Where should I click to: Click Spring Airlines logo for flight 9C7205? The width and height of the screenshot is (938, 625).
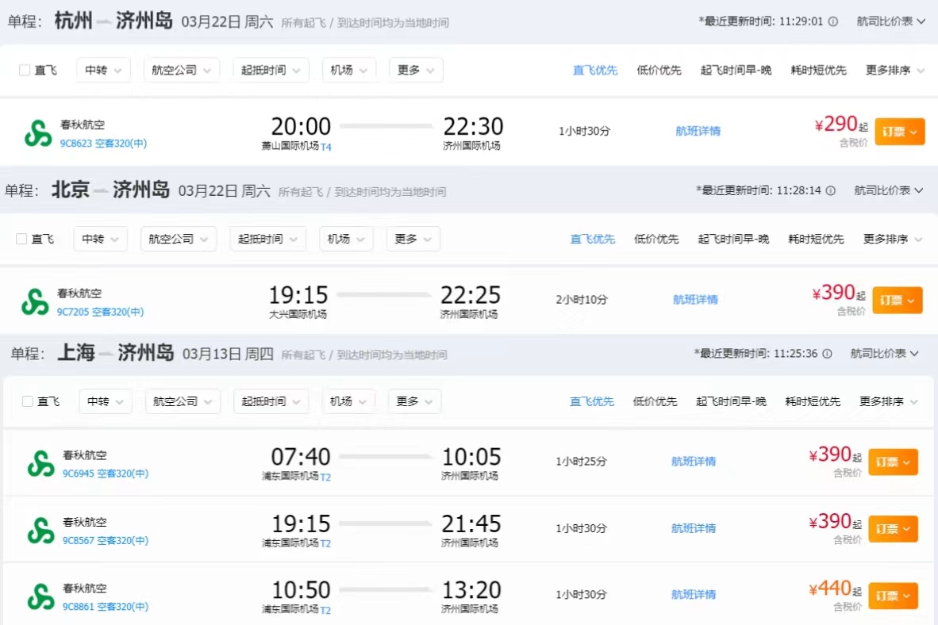click(x=35, y=301)
